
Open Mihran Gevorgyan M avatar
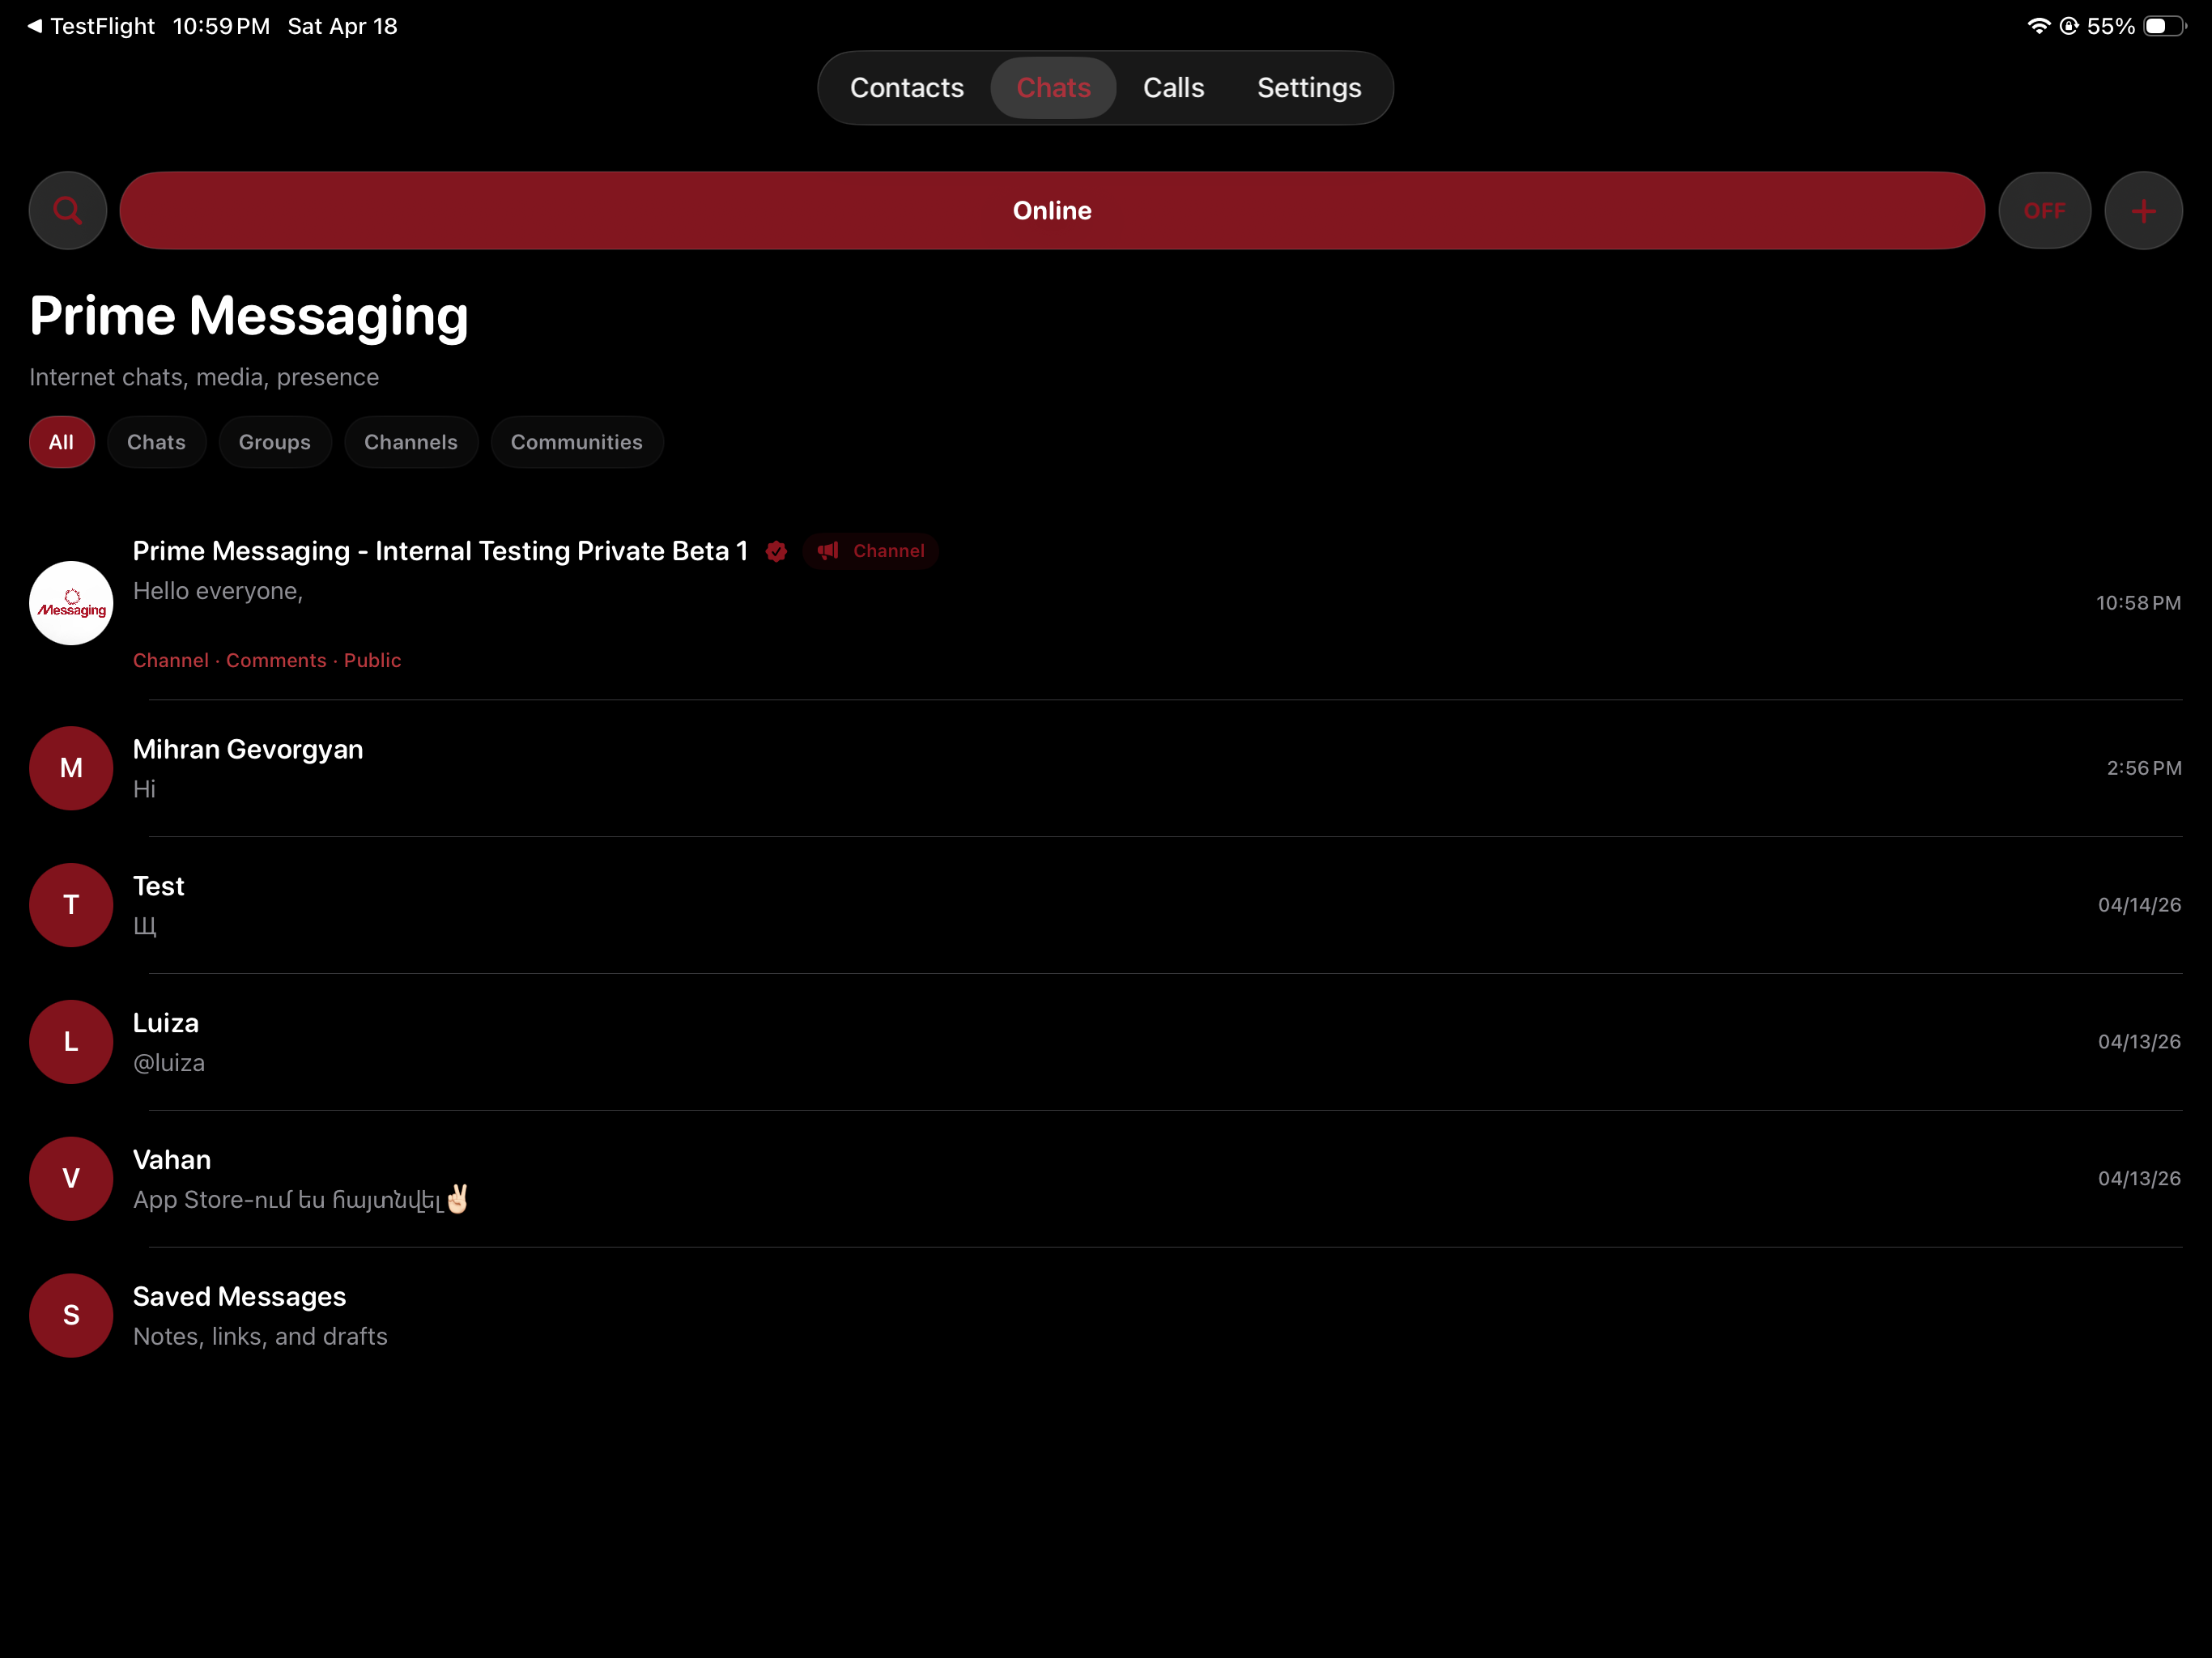point(71,768)
